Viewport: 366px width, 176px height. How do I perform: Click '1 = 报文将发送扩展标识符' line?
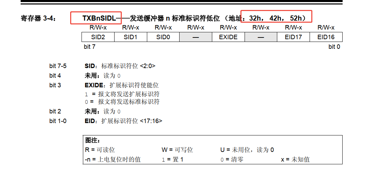coord(122,94)
